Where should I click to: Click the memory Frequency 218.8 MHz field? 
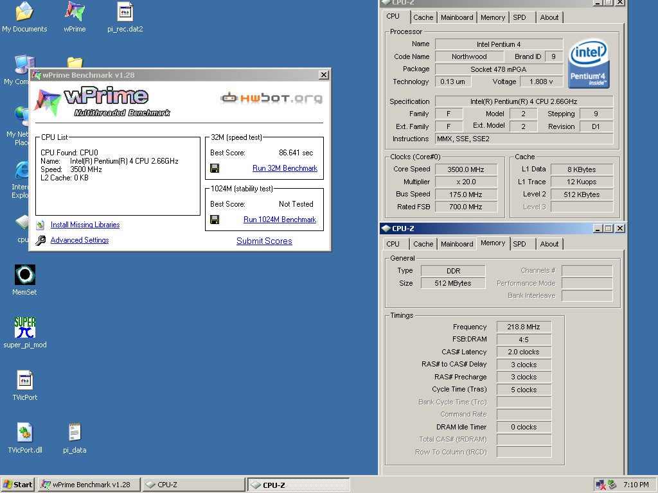pyautogui.click(x=524, y=327)
